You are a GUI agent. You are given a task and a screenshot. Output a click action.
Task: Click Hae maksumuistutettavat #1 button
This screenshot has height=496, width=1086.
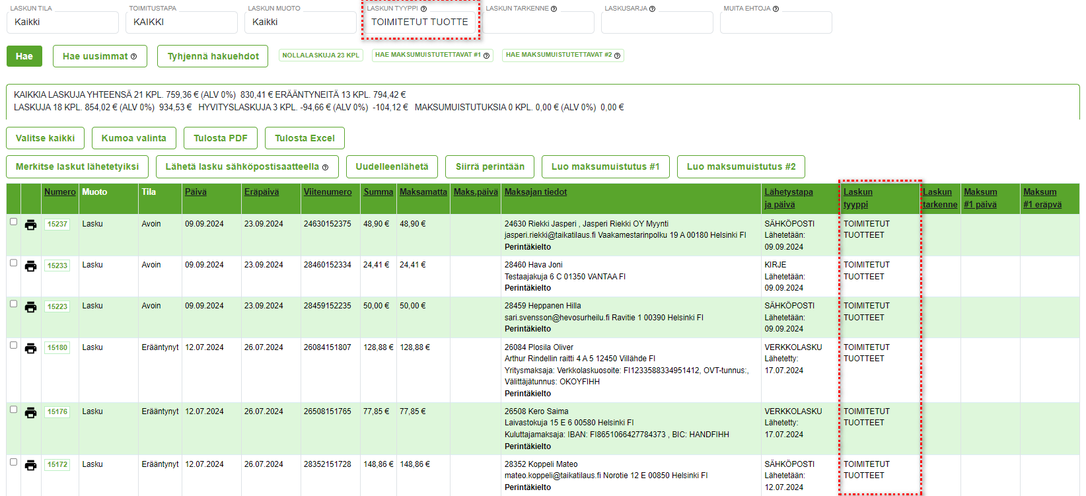pyautogui.click(x=433, y=55)
